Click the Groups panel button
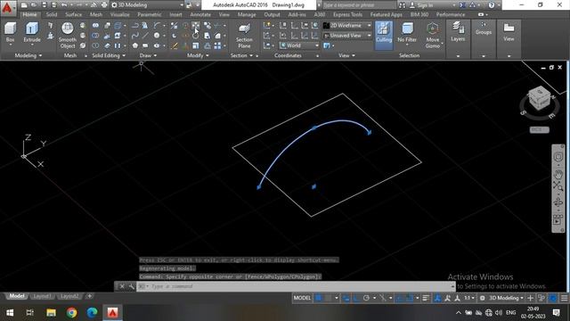The width and height of the screenshot is (570, 321). point(483,29)
